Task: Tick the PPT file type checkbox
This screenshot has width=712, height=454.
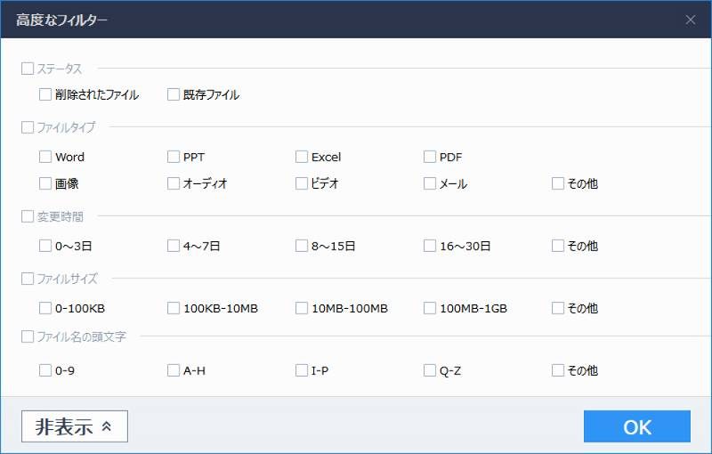Action: coord(174,157)
